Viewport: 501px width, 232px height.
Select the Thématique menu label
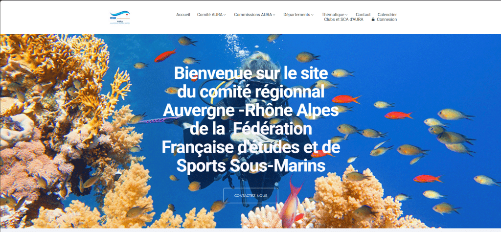tap(333, 15)
